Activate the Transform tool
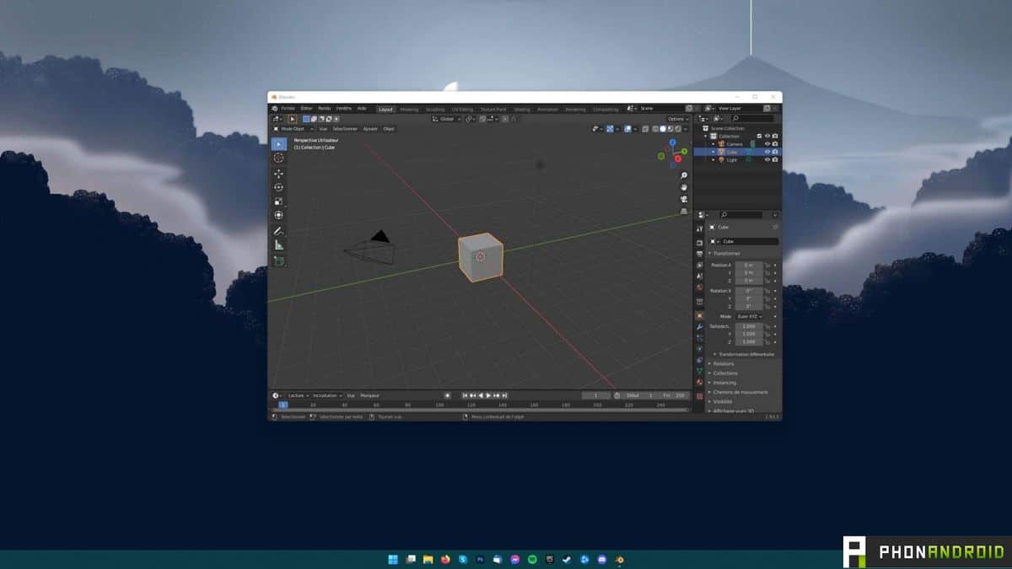 coord(278,215)
